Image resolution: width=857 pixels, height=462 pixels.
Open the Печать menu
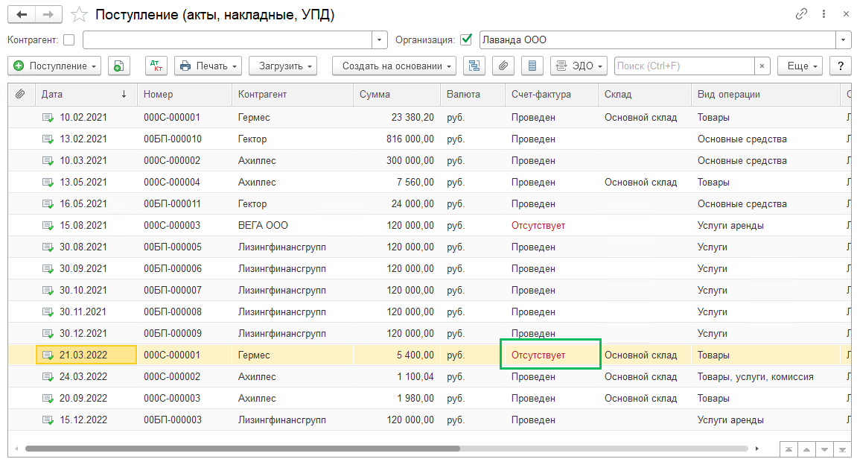pos(209,66)
